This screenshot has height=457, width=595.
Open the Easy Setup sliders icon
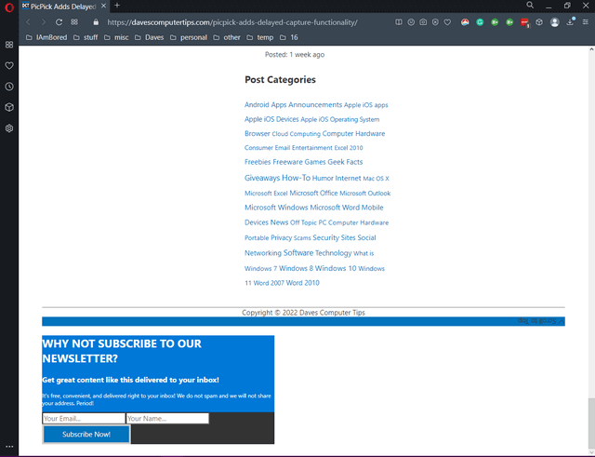[x=586, y=22]
